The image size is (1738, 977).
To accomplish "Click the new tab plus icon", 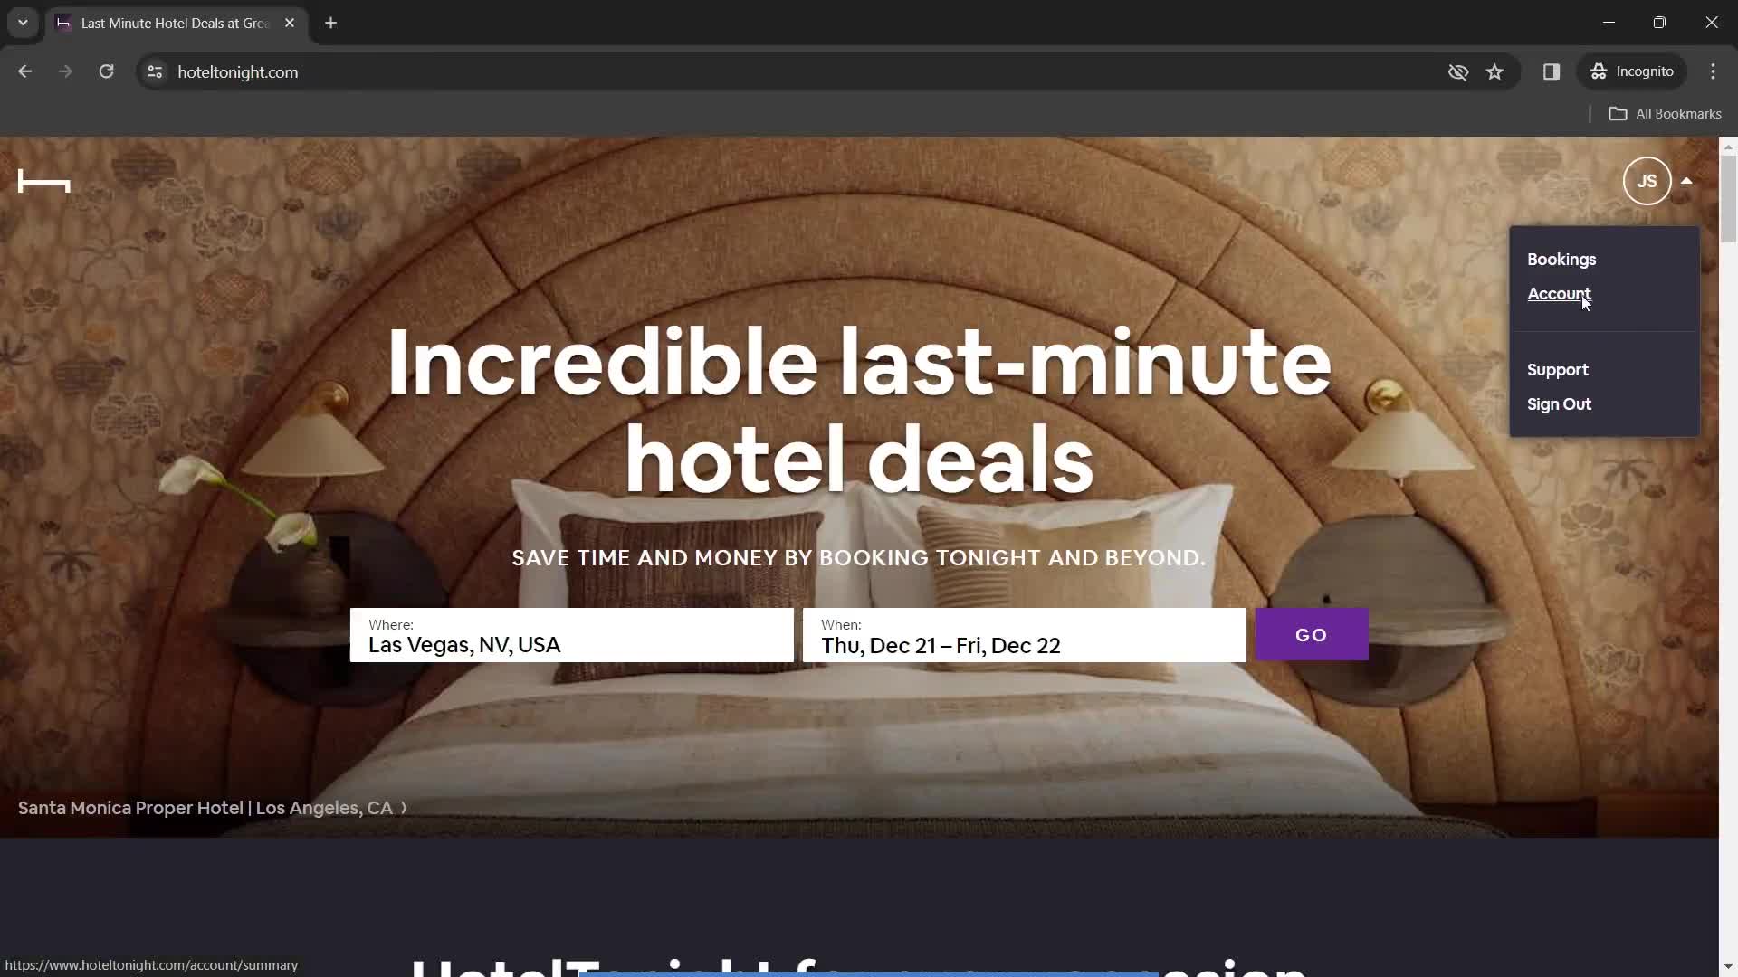I will click(330, 23).
